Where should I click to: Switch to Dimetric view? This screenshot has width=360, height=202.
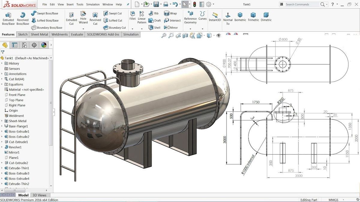[x=266, y=17]
